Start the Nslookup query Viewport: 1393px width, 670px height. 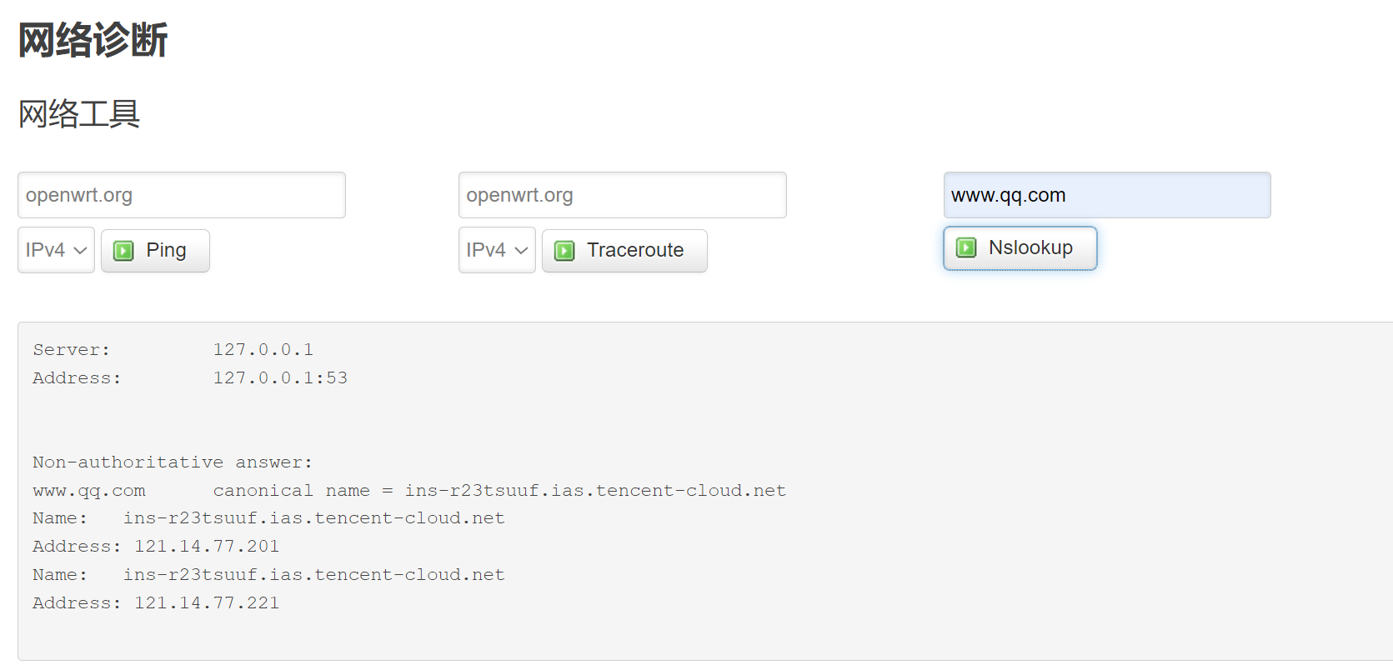tap(1020, 247)
